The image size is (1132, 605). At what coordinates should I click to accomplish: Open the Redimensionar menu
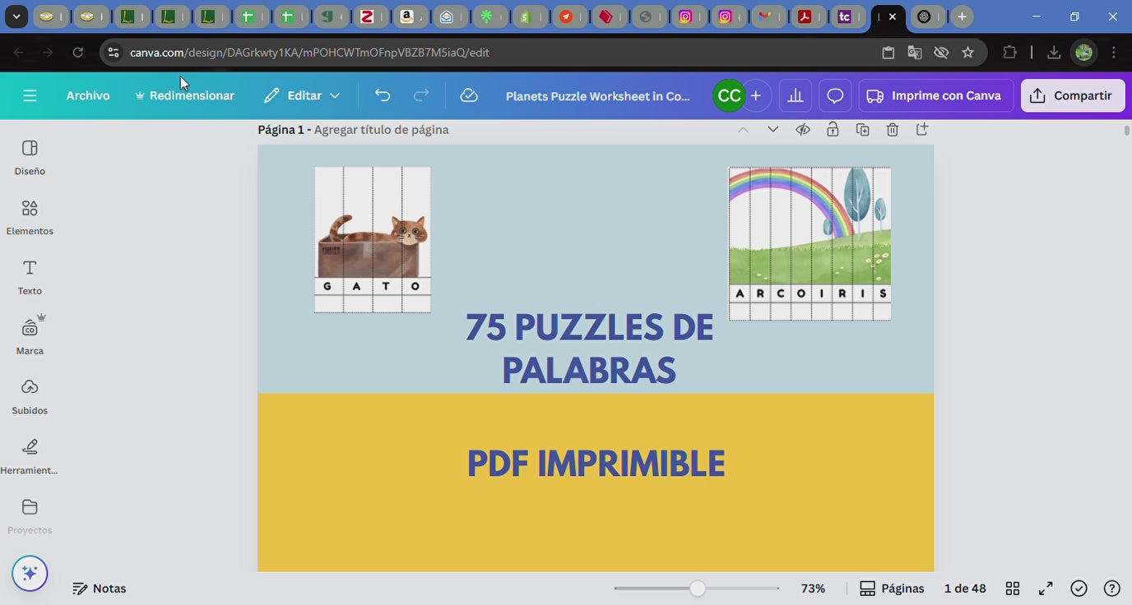tap(184, 96)
